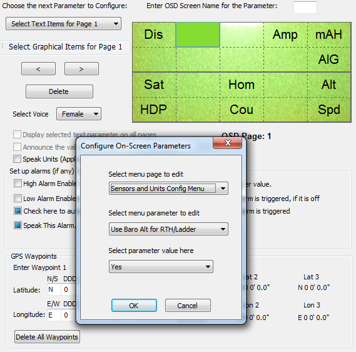Close the Configure On-Screen Parameters dialog
Screen dimensions: 356x352
(x=228, y=143)
